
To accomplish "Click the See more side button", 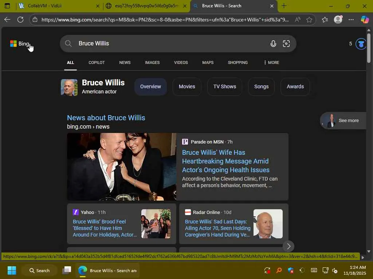I will [343, 121].
